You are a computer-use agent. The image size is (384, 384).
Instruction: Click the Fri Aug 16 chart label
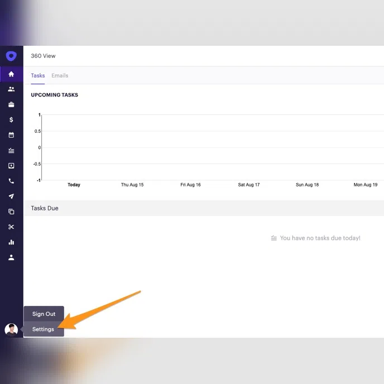tap(190, 185)
